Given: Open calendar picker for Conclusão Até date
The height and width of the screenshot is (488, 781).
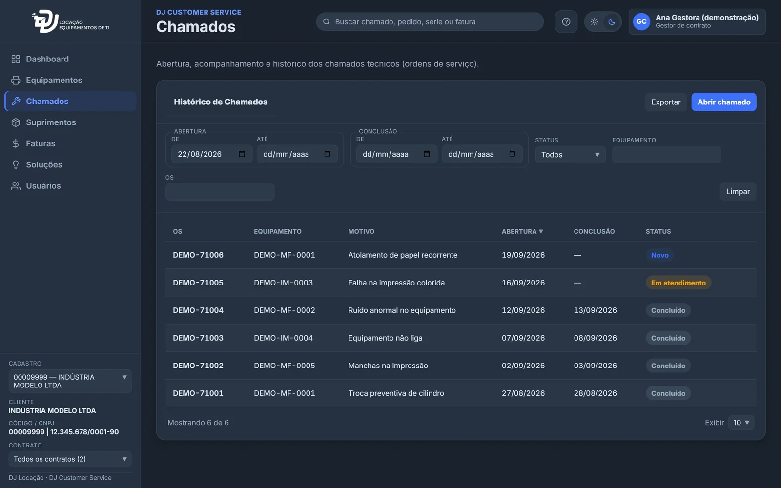Looking at the screenshot, I should tap(512, 154).
